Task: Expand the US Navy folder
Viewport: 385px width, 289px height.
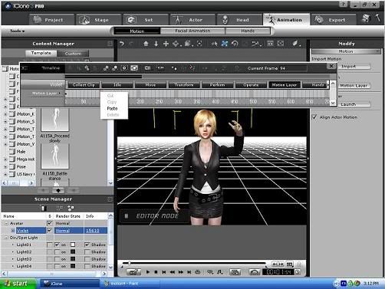Action: [5, 174]
